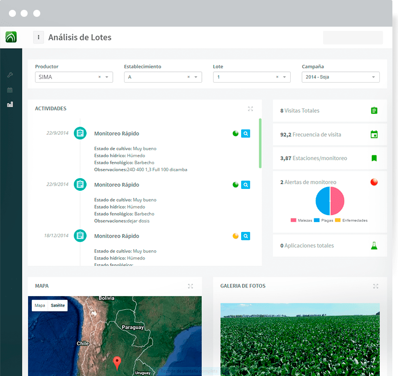
Task: Click the teal clipboard icon for first 22/9/2014 activity
Action: click(80, 133)
